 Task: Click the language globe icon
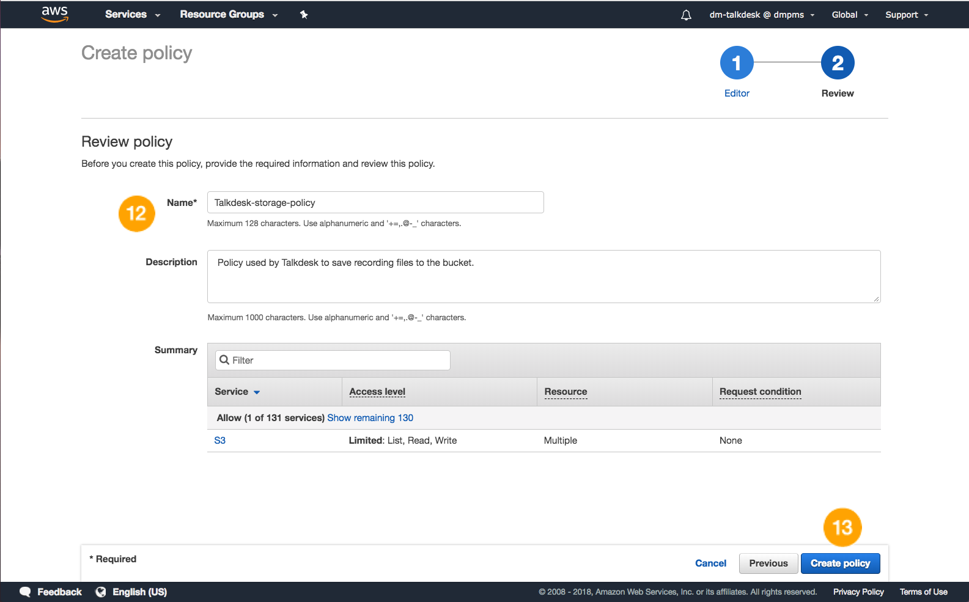pyautogui.click(x=101, y=592)
